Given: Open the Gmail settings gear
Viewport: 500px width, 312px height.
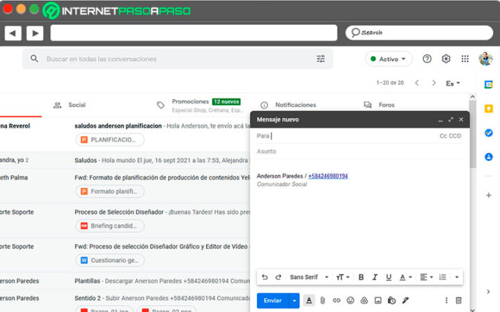Looking at the screenshot, I should (446, 59).
